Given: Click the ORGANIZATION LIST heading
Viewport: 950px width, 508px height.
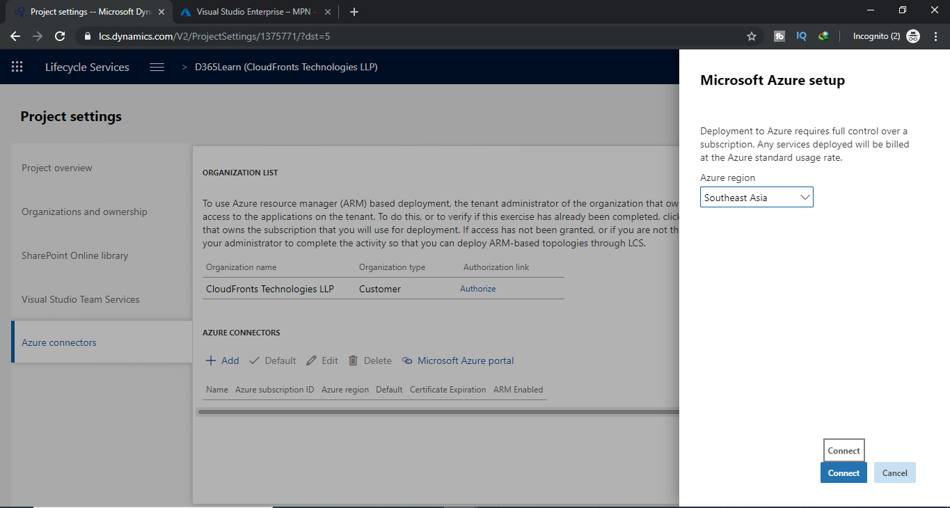Looking at the screenshot, I should 240,173.
